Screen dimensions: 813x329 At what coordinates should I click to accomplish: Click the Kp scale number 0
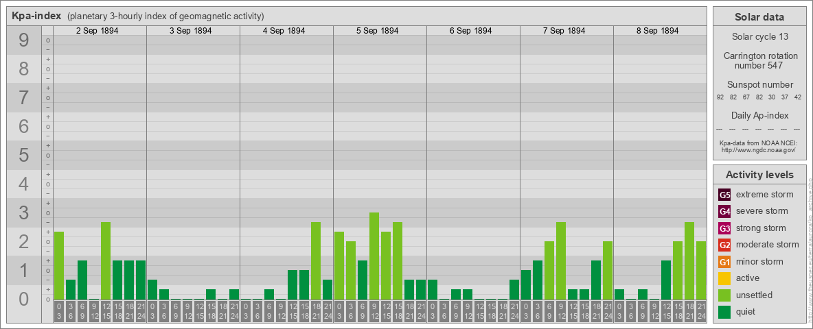24,298
